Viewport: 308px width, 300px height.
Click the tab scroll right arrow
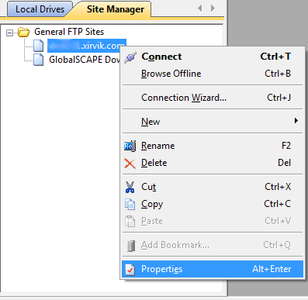(x=213, y=9)
